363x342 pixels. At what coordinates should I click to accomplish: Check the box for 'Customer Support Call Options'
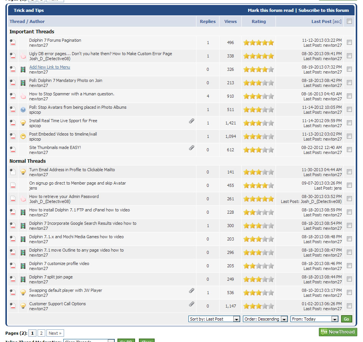[349, 306]
